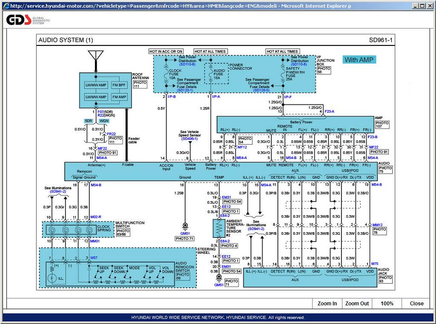436x324 pixels.
Task: Select the M57 steering wheel connector link
Action: (94, 258)
